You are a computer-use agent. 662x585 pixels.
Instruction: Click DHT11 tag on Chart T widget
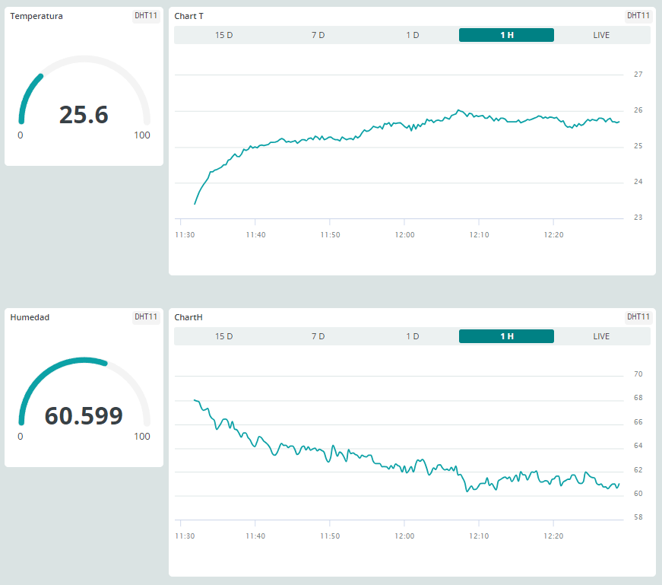638,16
